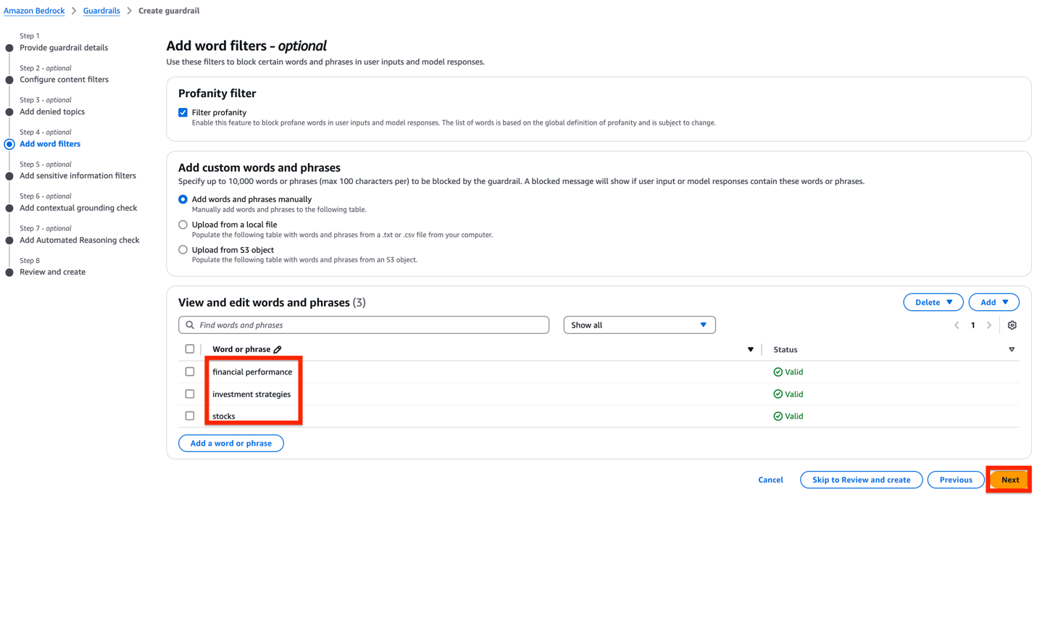The image size is (1037, 618).
Task: Click the Skip to Review and create button
Action: tap(861, 479)
